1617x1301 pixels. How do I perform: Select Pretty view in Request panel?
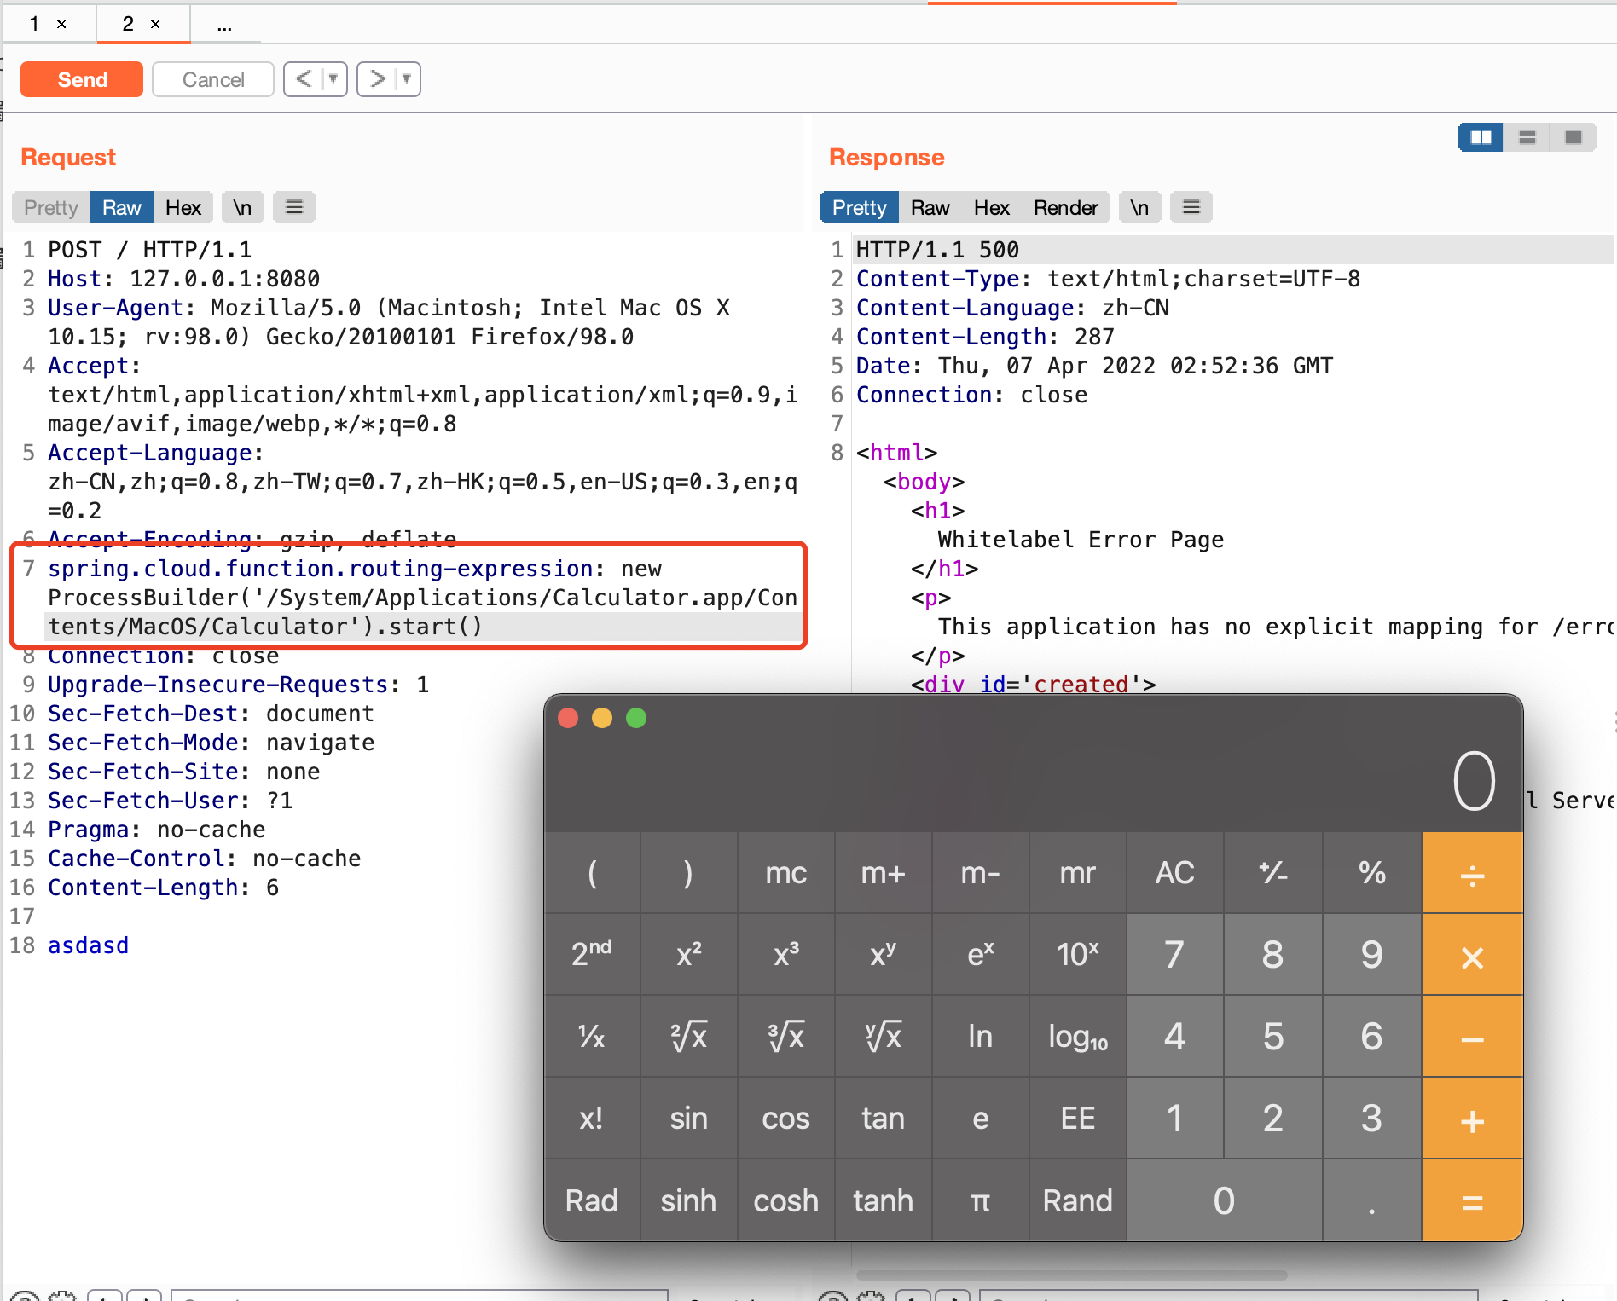(51, 207)
